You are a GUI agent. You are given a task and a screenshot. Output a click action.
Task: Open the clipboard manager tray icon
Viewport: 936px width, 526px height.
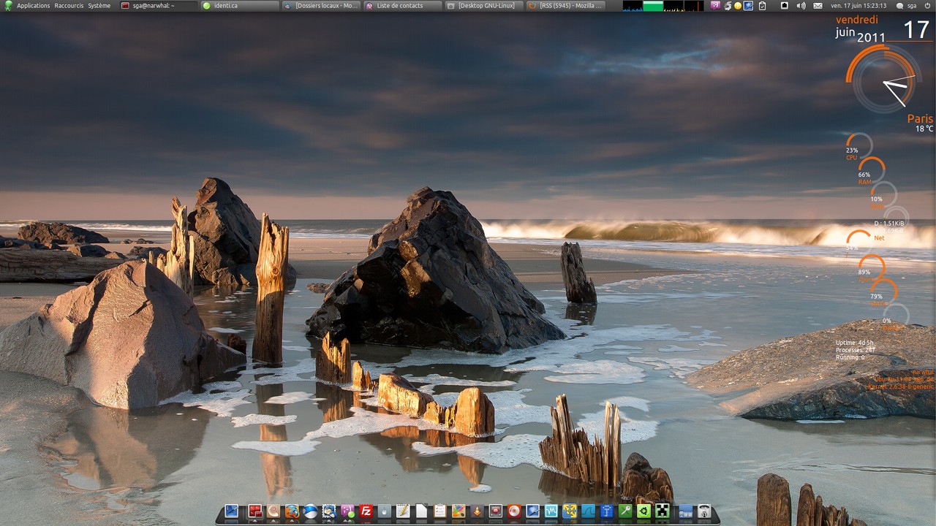point(763,5)
